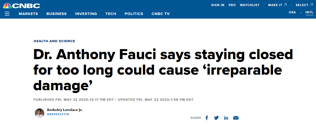Switch to INTL edition
316x124 pixels.
click(x=309, y=12)
